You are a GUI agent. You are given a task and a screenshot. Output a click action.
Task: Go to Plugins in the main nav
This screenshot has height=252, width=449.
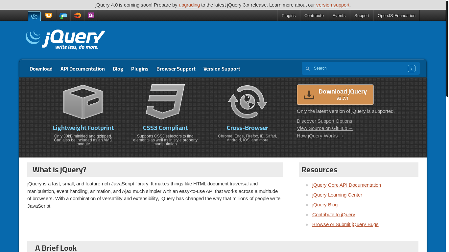pos(140,69)
